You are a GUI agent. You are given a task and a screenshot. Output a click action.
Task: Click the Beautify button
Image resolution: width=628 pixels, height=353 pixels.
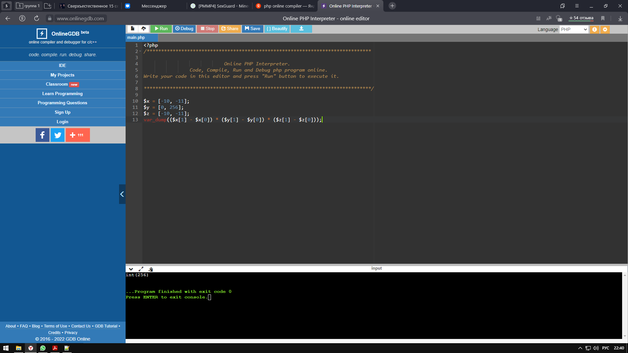pyautogui.click(x=277, y=29)
